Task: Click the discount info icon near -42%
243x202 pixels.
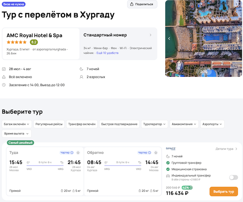Action: click(192, 187)
